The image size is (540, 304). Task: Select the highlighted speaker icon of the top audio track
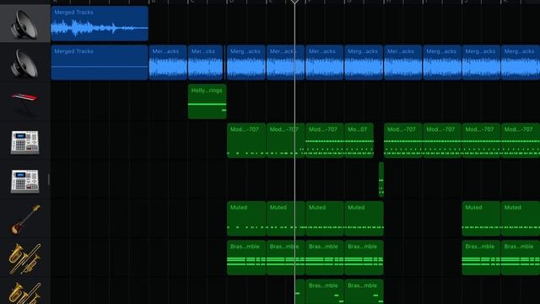24,24
